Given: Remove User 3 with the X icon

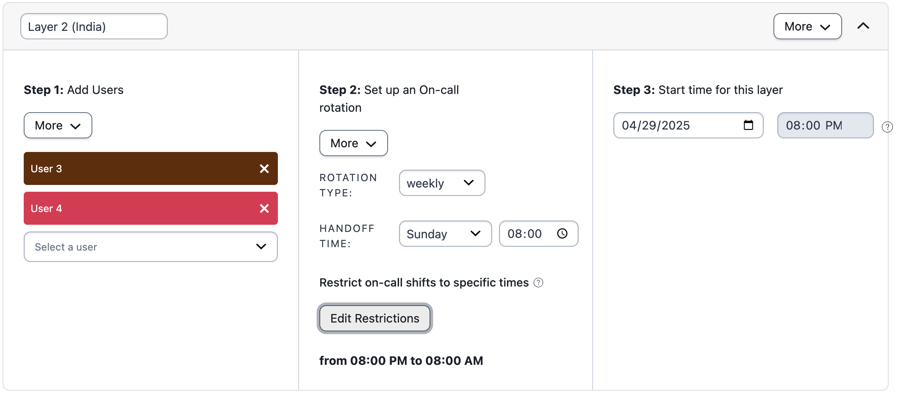Looking at the screenshot, I should 264,169.
